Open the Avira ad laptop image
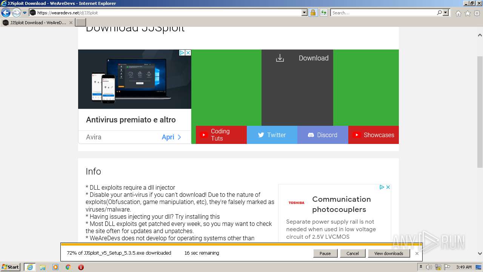The height and width of the screenshot is (272, 483). [x=135, y=79]
